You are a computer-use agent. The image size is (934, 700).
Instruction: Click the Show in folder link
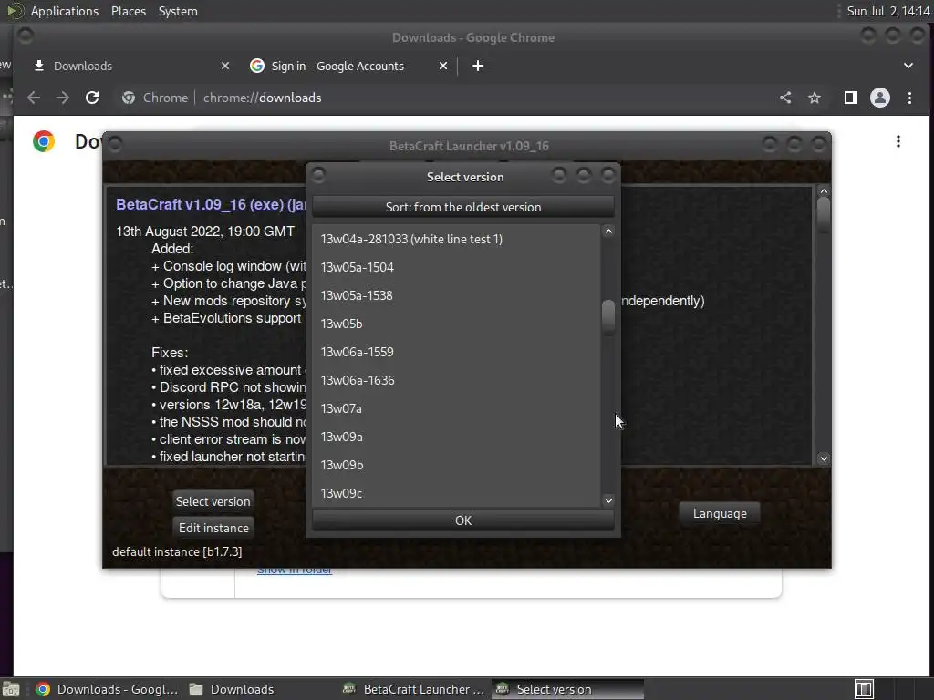[295, 571]
